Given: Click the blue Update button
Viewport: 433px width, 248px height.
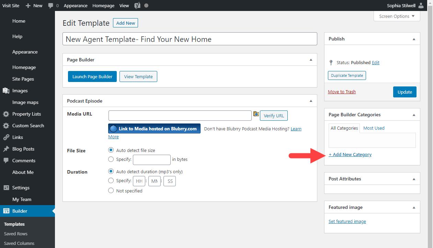Looking at the screenshot, I should pyautogui.click(x=405, y=92).
